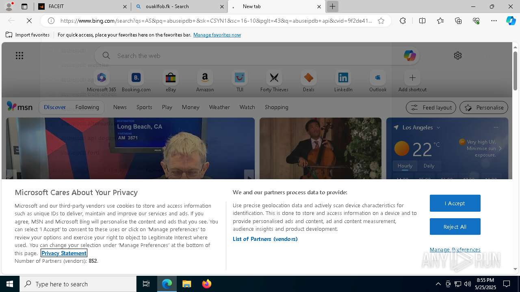The image size is (520, 292).
Task: Open Copilot sidebar icon
Action: (511, 21)
